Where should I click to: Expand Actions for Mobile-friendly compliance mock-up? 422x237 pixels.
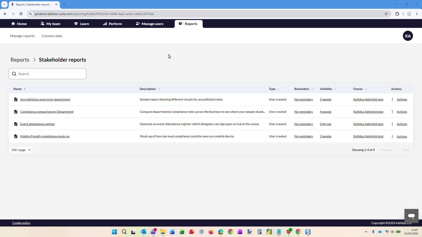[402, 136]
